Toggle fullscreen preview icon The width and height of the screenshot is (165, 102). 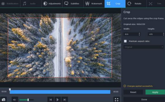pos(117,100)
